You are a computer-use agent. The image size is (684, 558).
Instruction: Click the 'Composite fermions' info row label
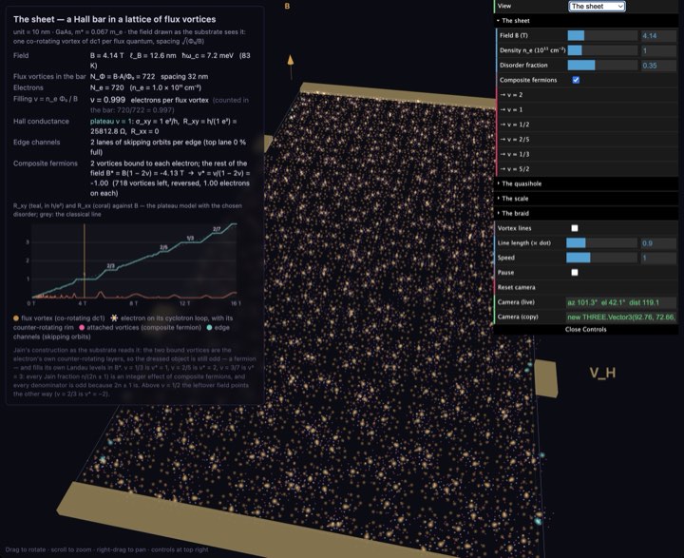point(46,164)
